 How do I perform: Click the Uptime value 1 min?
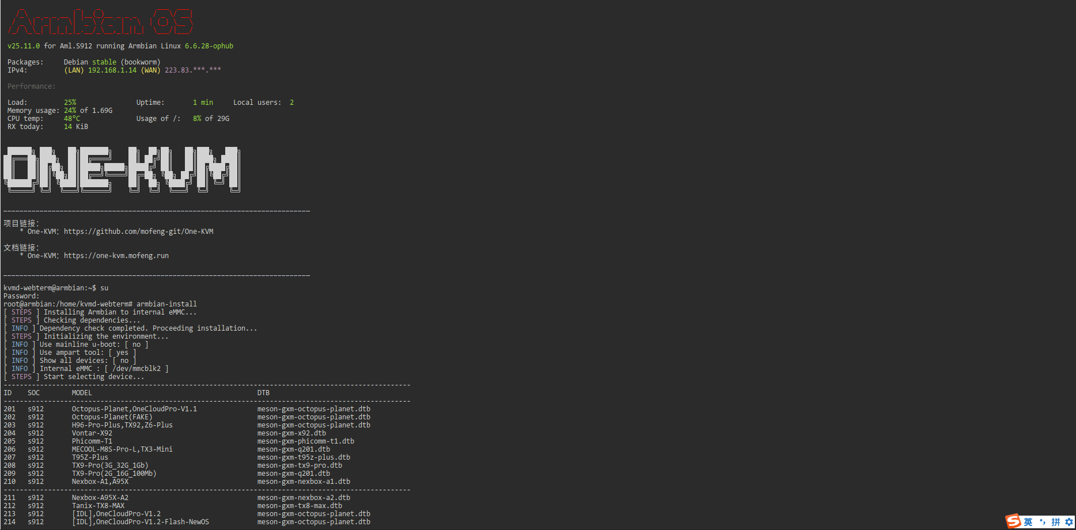tap(203, 103)
